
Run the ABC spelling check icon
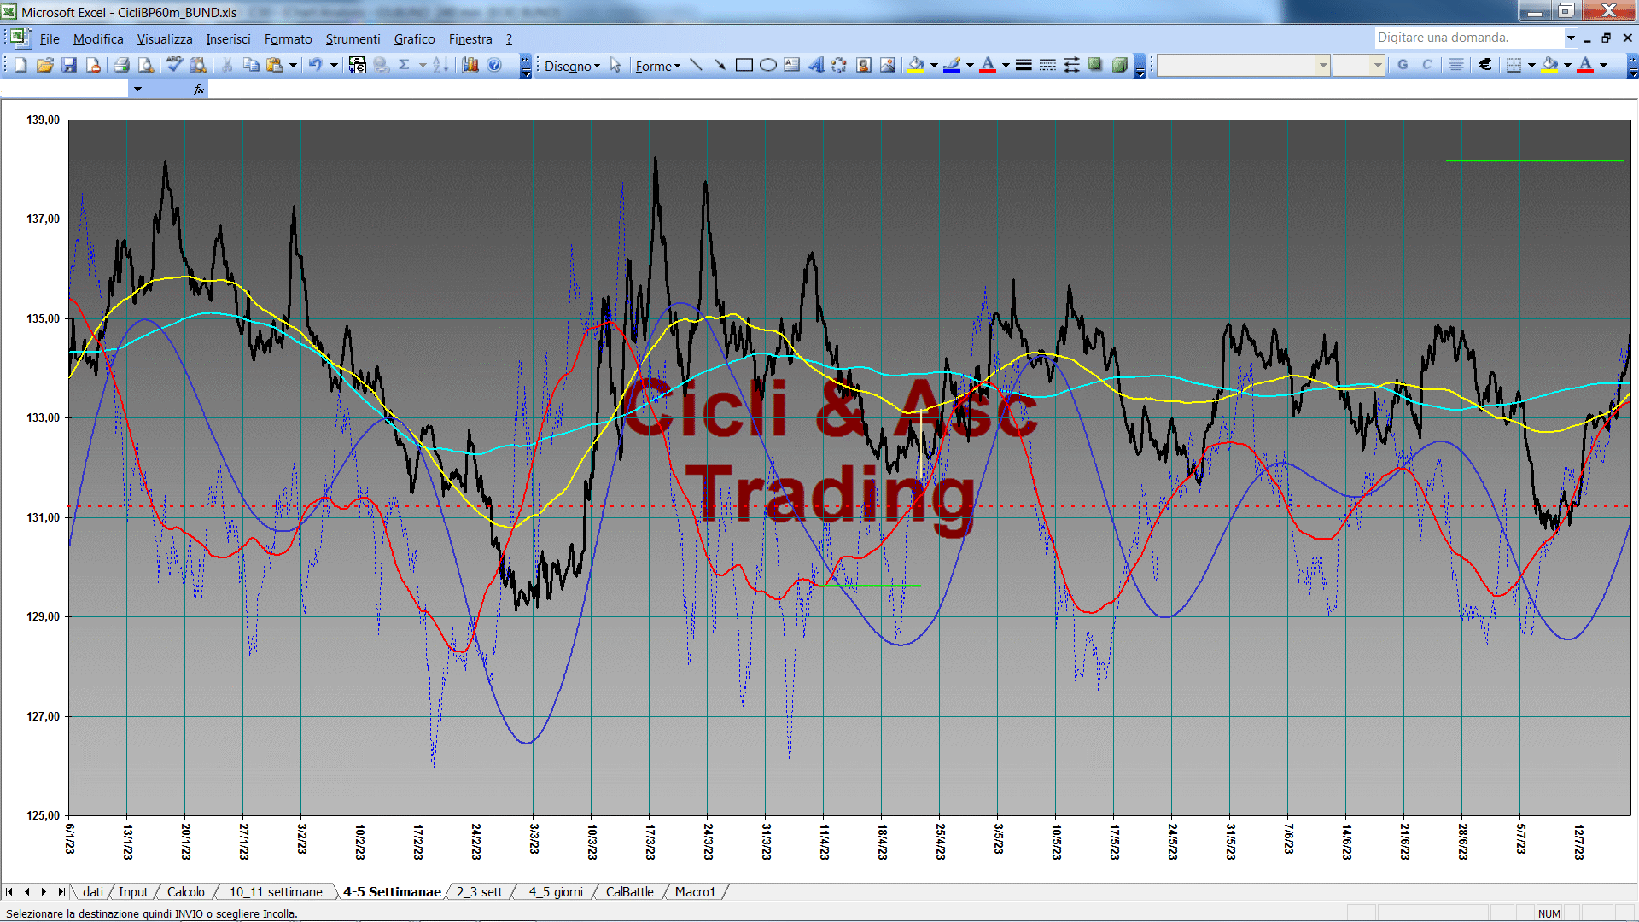point(174,65)
